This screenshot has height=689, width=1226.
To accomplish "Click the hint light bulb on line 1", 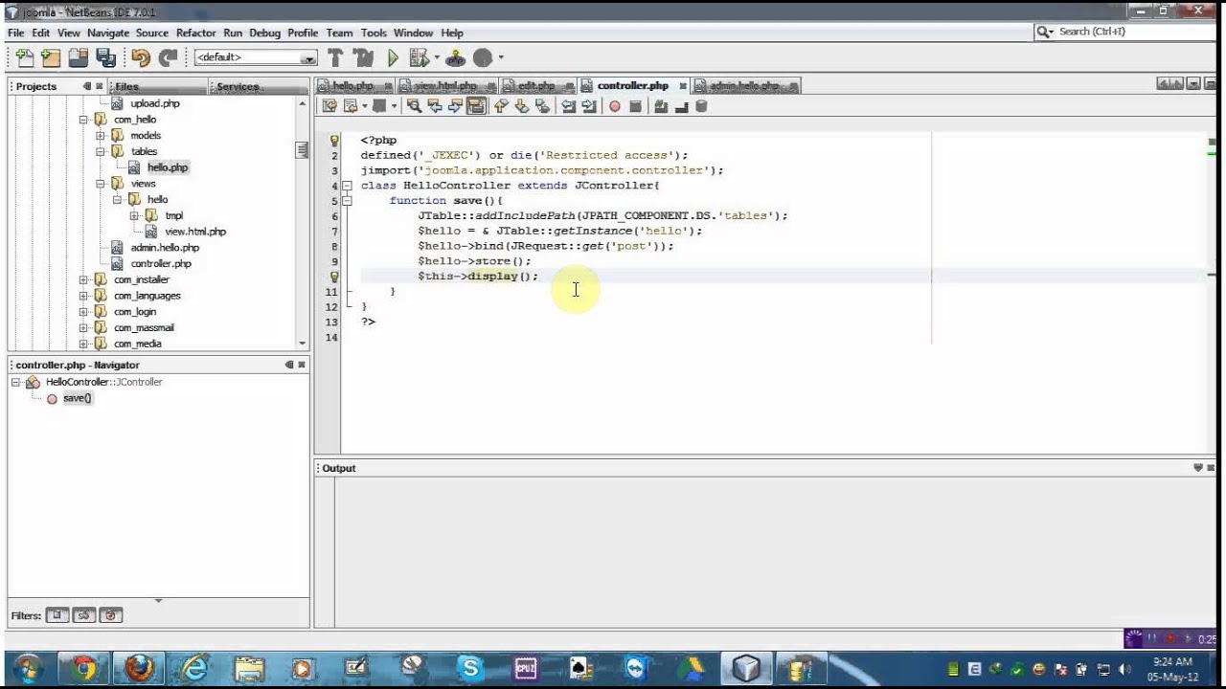I will pyautogui.click(x=334, y=140).
